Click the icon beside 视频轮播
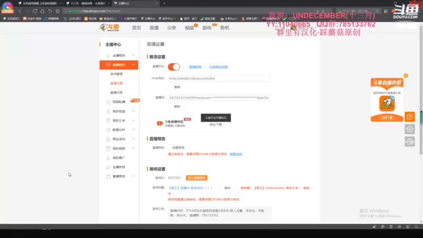 108,102
